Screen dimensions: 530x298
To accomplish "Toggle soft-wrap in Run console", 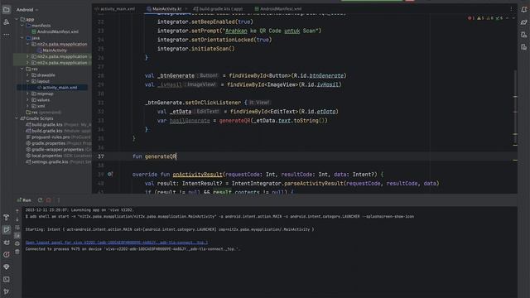I will pyautogui.click(x=17, y=228).
